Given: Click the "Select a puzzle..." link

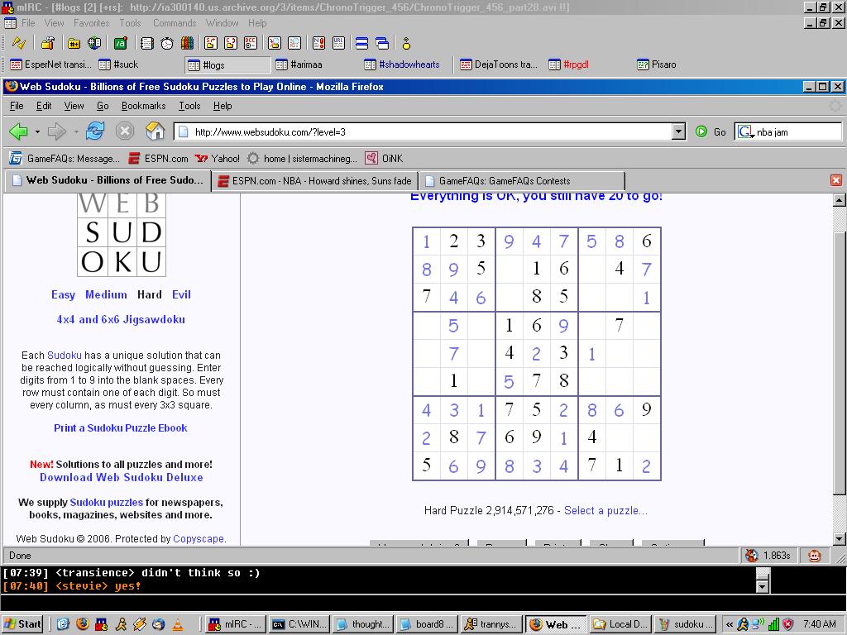Looking at the screenshot, I should pos(605,511).
